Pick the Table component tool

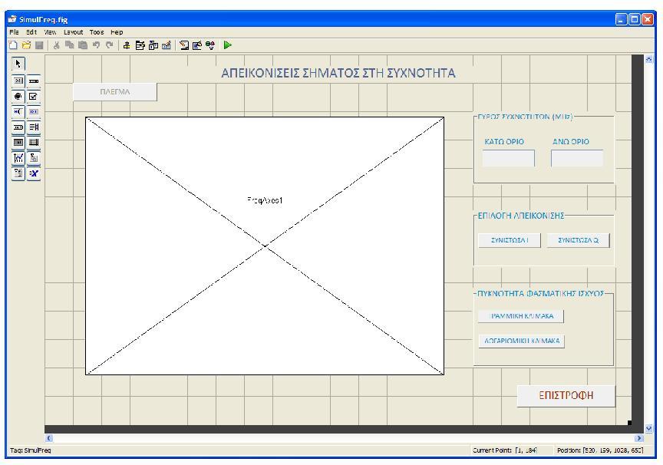coord(34,143)
